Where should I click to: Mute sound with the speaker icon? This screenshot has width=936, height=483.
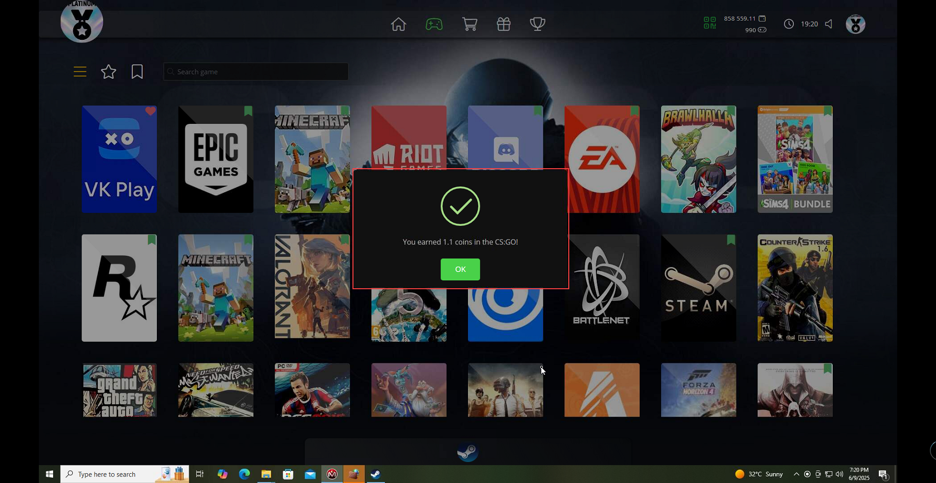click(829, 24)
